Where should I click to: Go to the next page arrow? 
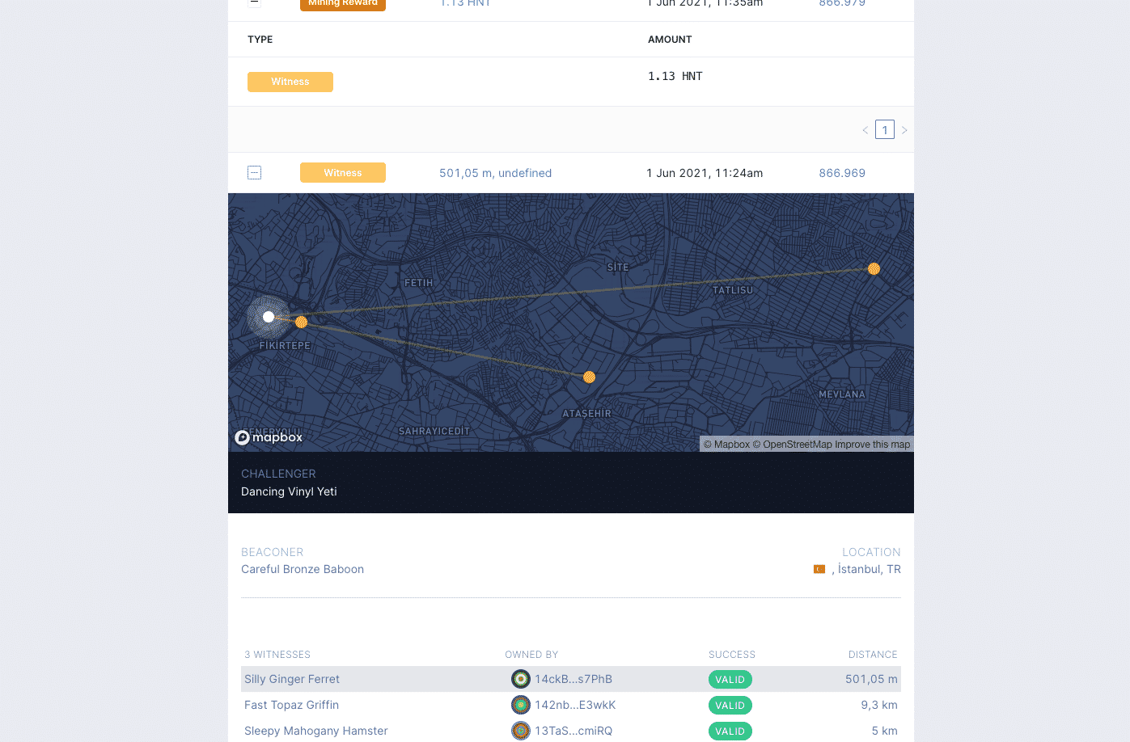pos(904,130)
